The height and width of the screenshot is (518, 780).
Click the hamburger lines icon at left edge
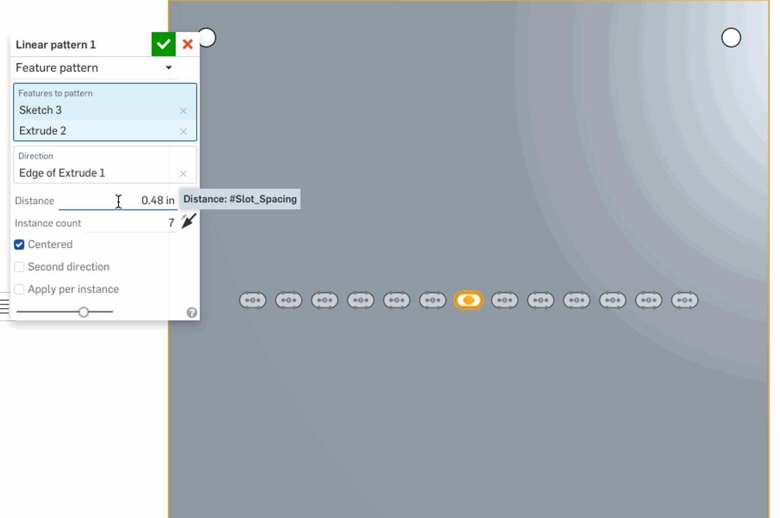point(4,306)
